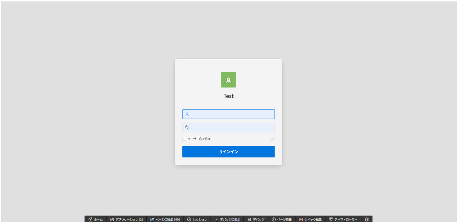Open the ページ情報 page info icon

point(273,219)
